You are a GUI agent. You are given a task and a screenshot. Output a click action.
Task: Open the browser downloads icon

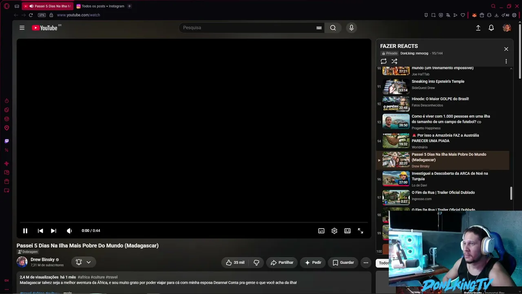496,15
